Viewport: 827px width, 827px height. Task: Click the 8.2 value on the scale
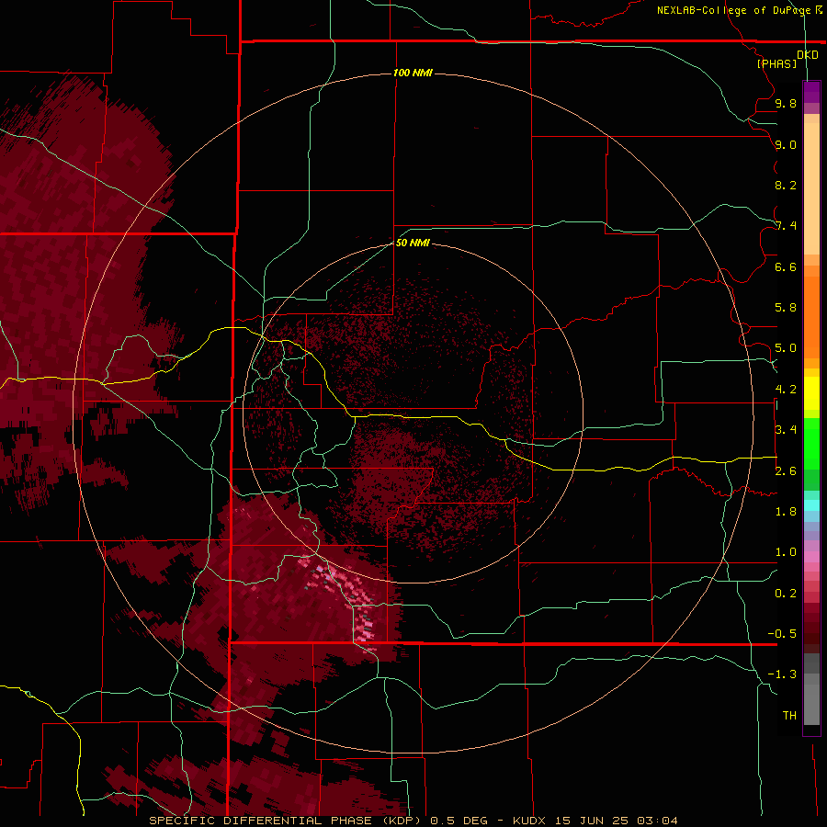pyautogui.click(x=786, y=185)
